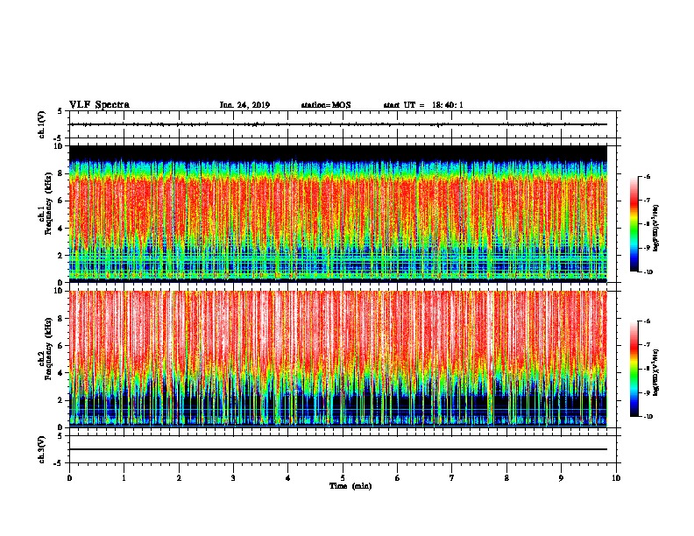Click the ch.1 spectrogram color scale bar
Image resolution: width=694 pixels, height=536 pixels.
(x=634, y=224)
